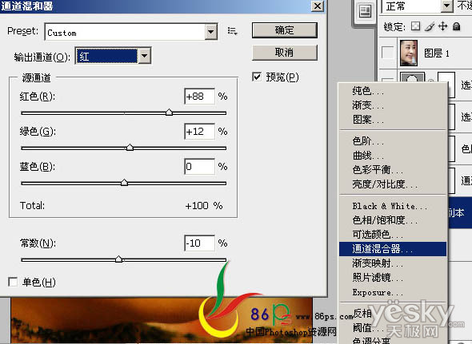The width and height of the screenshot is (472, 344).
Task: Click the 确定 OK button
Action: click(285, 30)
